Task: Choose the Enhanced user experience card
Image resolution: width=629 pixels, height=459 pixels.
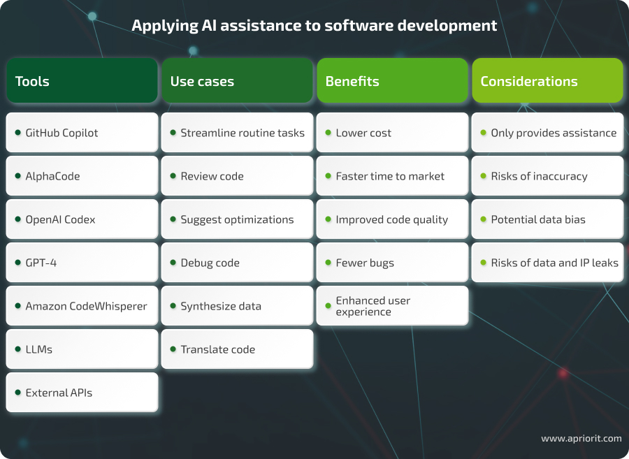Action: [x=392, y=305]
